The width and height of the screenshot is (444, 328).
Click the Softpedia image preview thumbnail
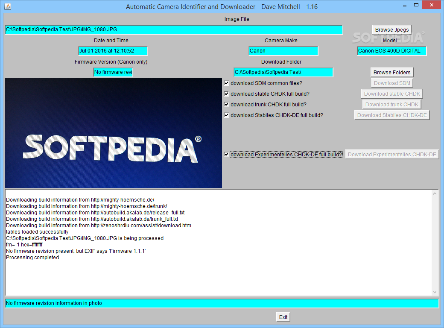[113, 133]
